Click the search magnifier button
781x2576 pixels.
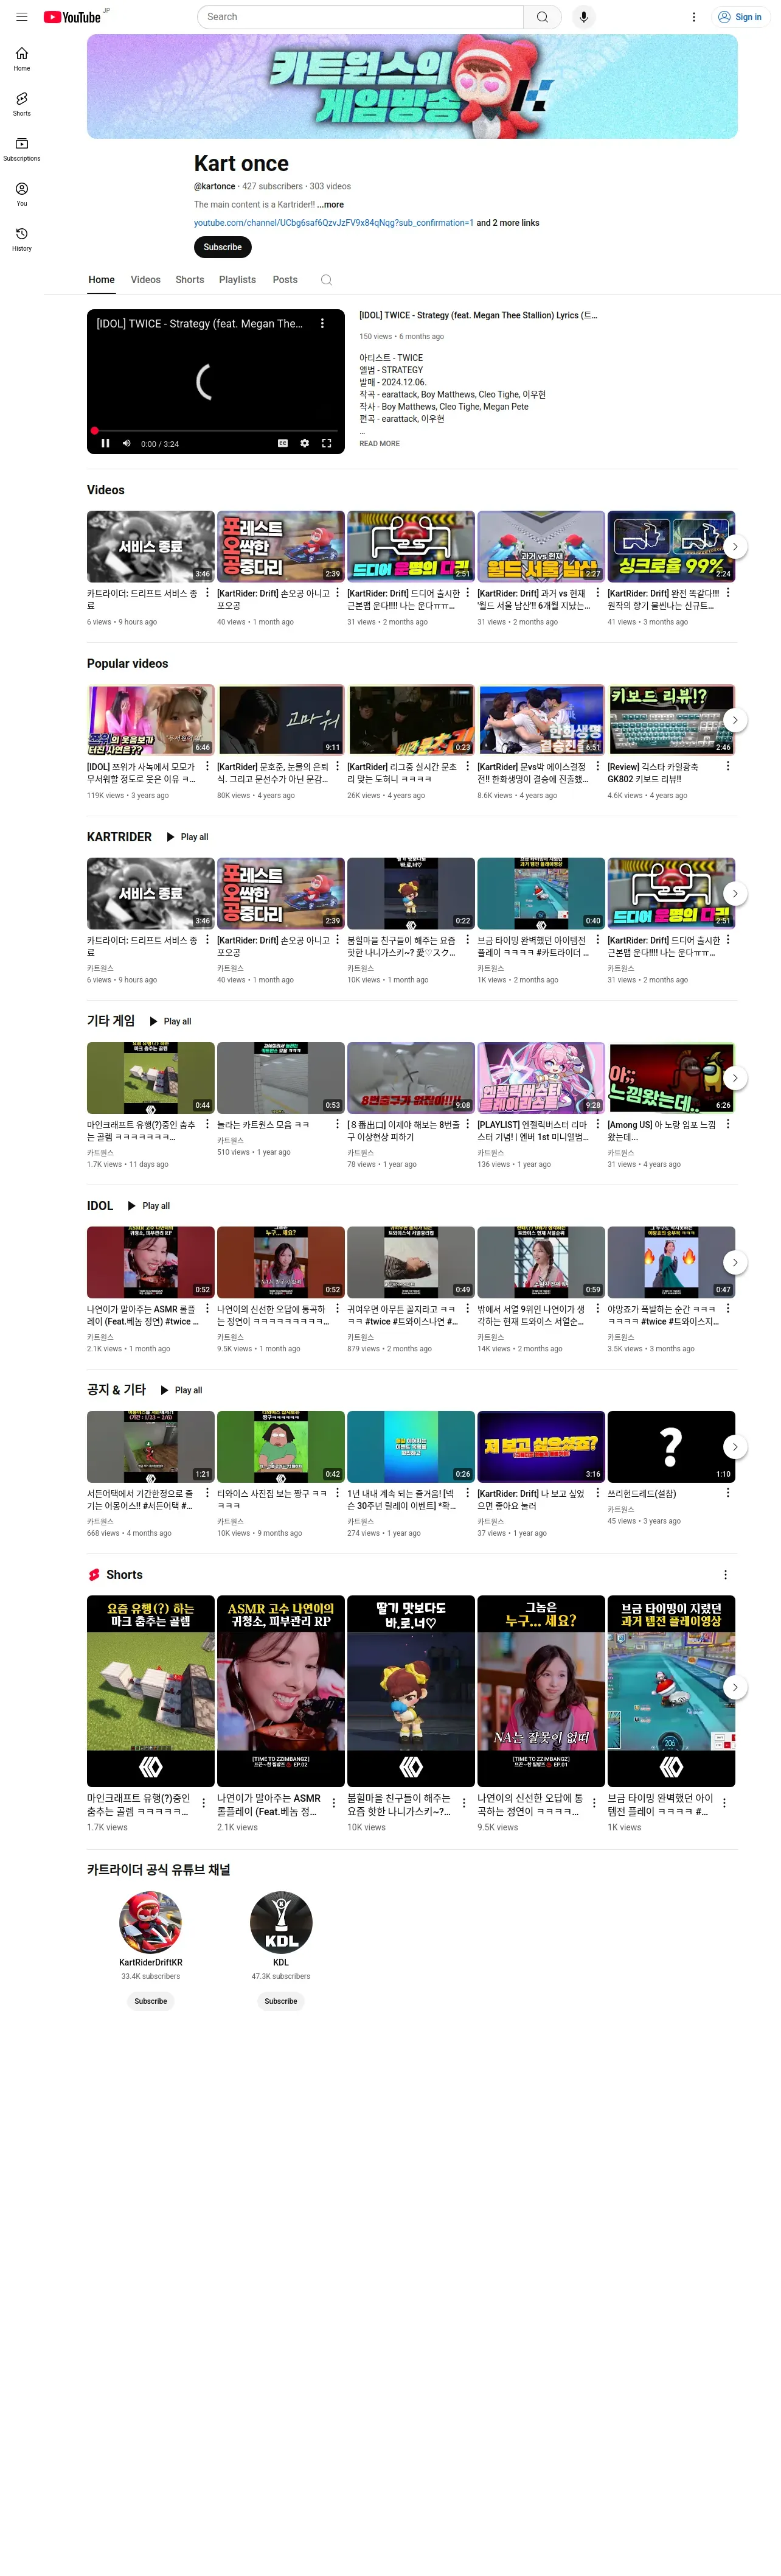[x=541, y=17]
